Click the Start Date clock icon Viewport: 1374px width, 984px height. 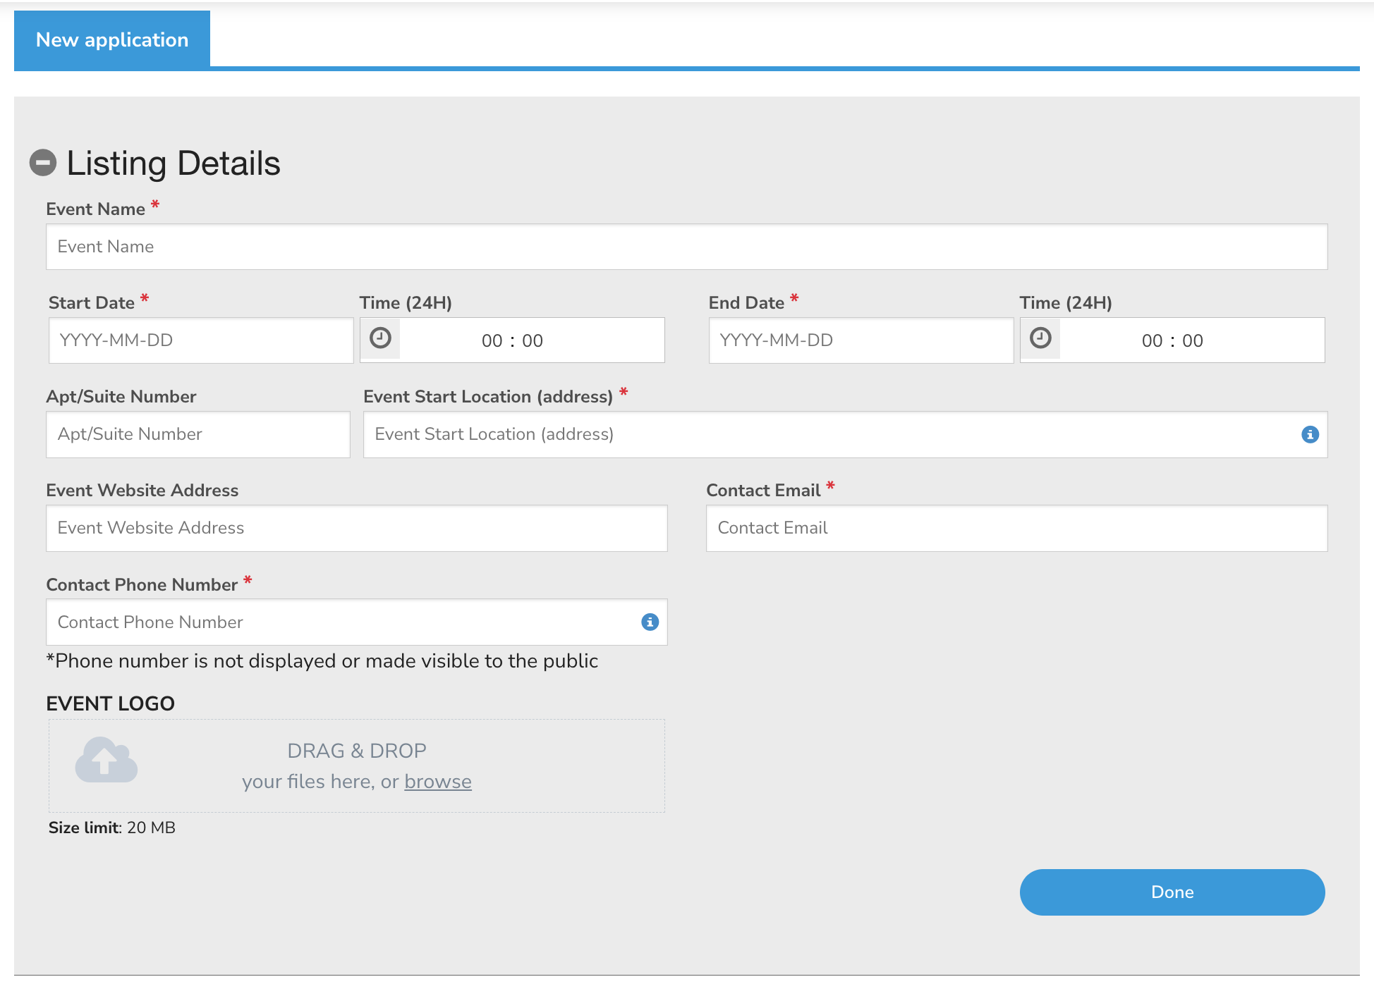point(380,338)
